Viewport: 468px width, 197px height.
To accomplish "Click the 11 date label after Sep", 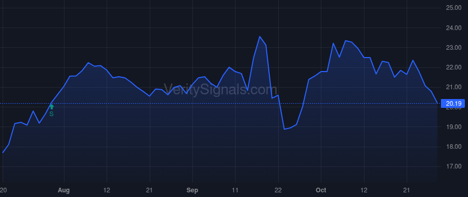I will pyautogui.click(x=235, y=190).
